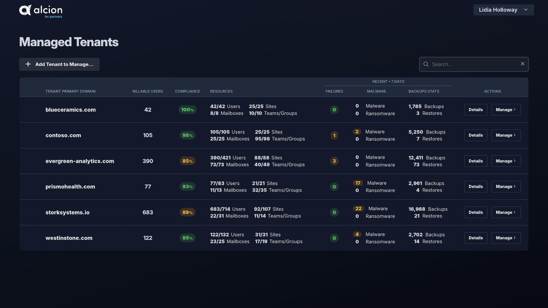
Task: Click 16,968 Backups stat
Action: coord(428,209)
